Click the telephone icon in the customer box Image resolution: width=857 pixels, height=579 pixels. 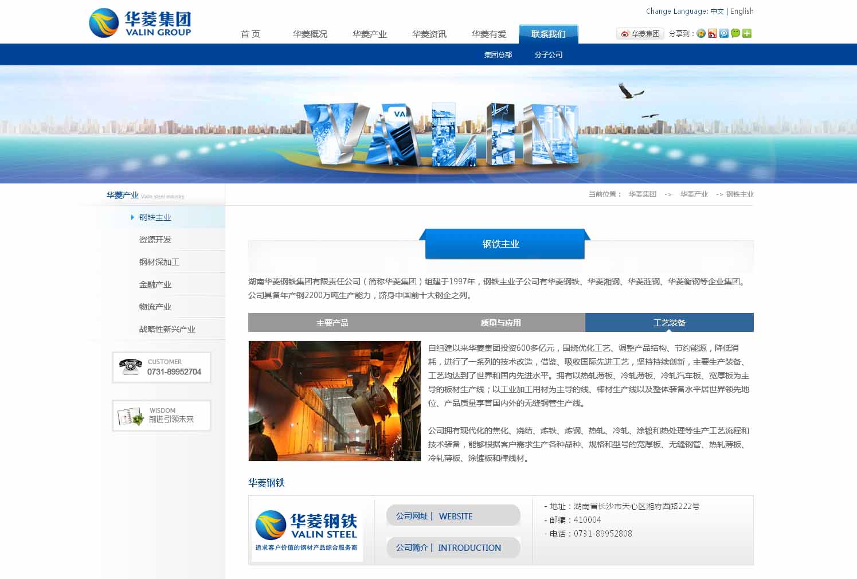[x=131, y=366]
